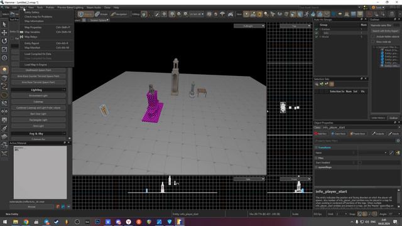The height and width of the screenshot is (226, 402).
Task: Open the Side 2D view dropdown
Action: 249,179
